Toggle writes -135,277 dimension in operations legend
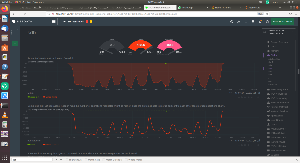Viewport: 300px width, 163px height. coord(51,145)
